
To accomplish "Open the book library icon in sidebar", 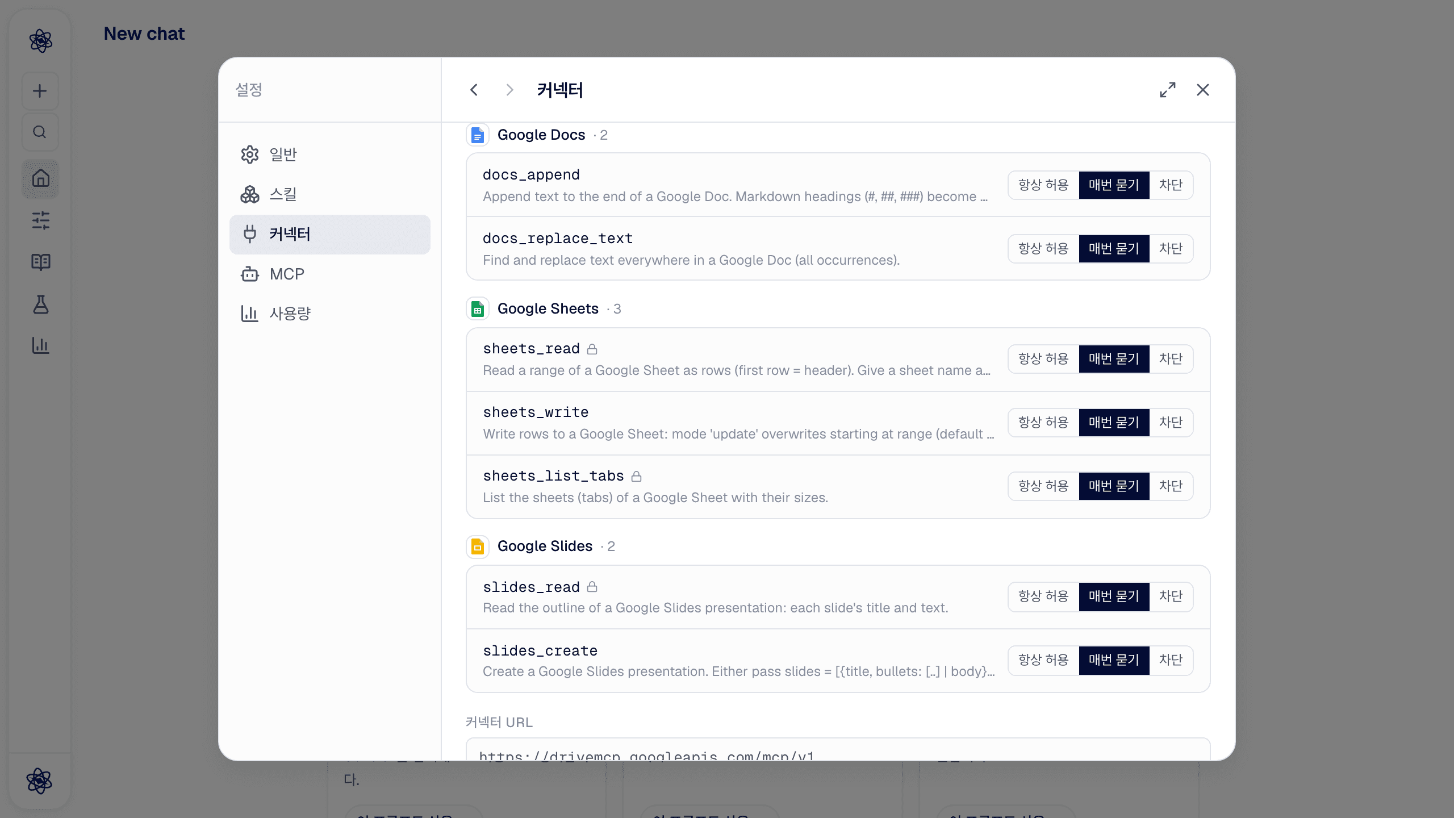I will pos(40,262).
